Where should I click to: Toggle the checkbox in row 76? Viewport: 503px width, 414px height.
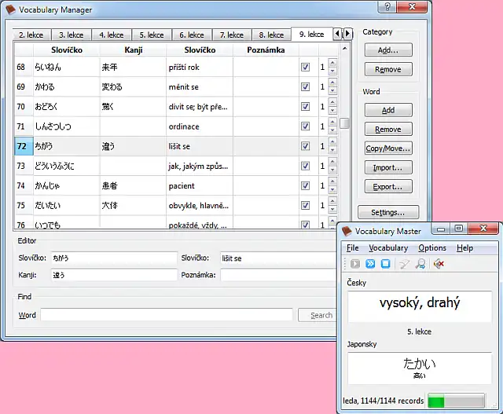305,225
